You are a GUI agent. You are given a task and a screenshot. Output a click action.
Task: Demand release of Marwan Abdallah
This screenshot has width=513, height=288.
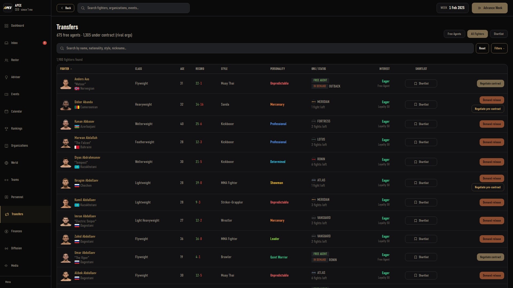[x=492, y=142]
